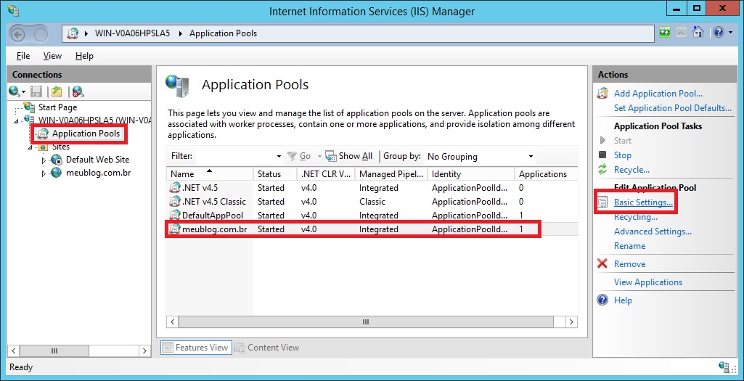The image size is (744, 381).
Task: Click the Delete Connection icon in Connections
Action: click(78, 91)
